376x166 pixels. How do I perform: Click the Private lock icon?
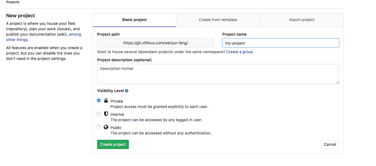tap(106, 101)
